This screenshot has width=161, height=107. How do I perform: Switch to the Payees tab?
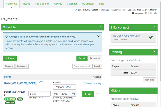tap(26, 4)
